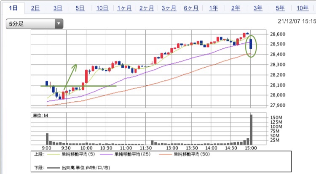316x174 pixels.
Task: Click the 11:00 time axis label
Action: coord(126,148)
